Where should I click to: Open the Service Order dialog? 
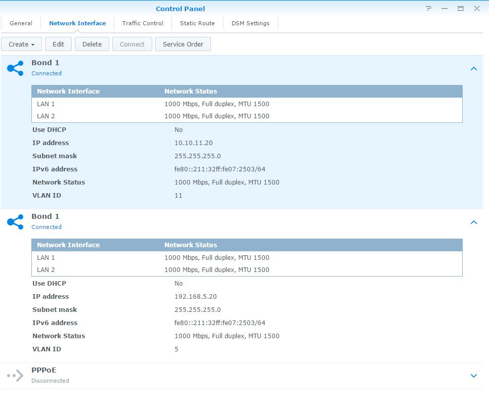coord(183,44)
